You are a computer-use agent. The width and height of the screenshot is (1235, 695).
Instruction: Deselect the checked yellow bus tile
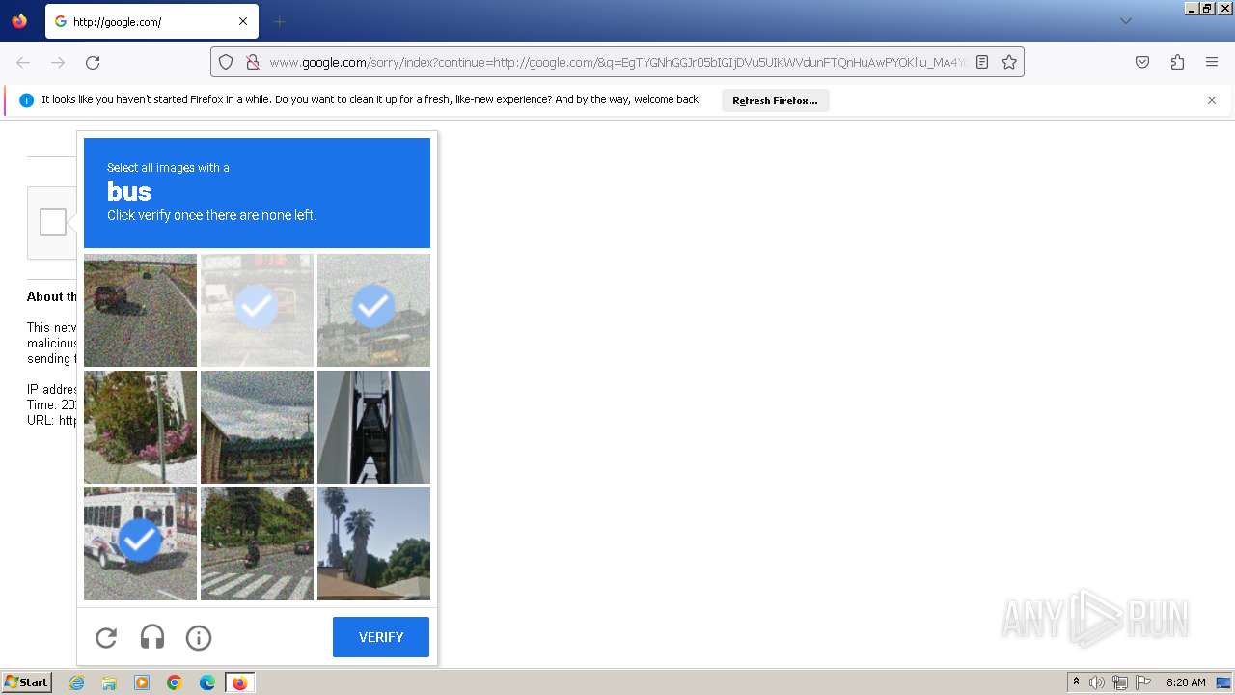point(373,310)
